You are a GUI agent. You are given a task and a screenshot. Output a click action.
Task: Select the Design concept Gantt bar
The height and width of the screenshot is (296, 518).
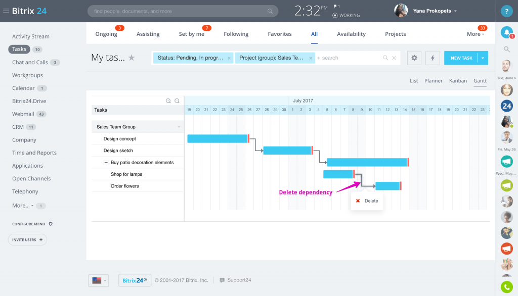(218, 138)
